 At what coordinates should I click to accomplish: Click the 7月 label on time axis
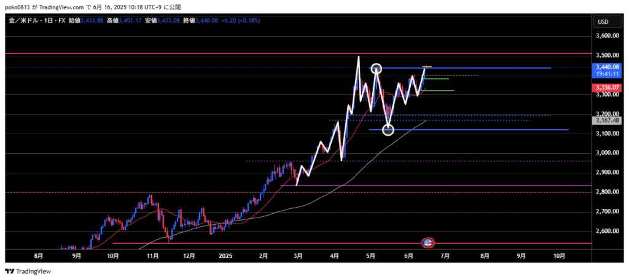[x=445, y=256]
